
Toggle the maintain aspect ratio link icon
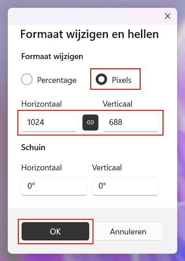(90, 122)
